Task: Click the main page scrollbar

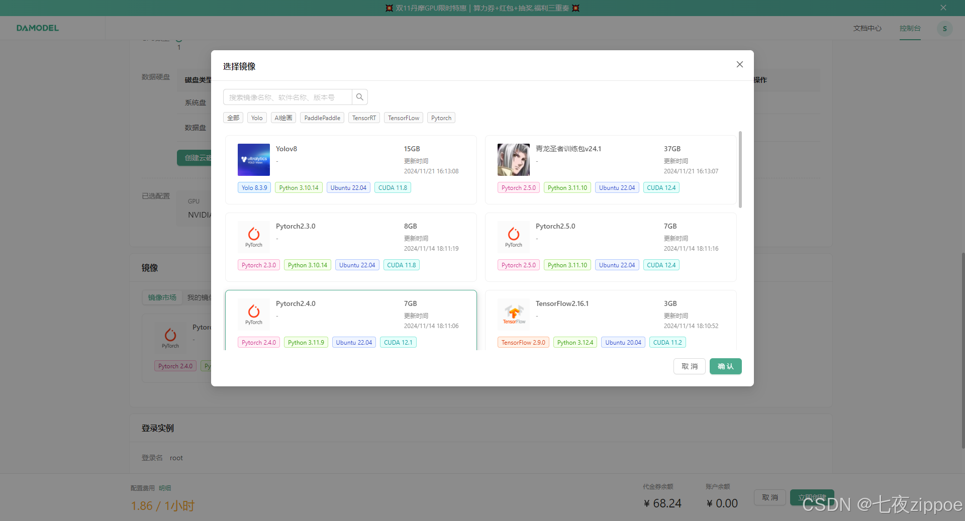Action: pos(962,351)
